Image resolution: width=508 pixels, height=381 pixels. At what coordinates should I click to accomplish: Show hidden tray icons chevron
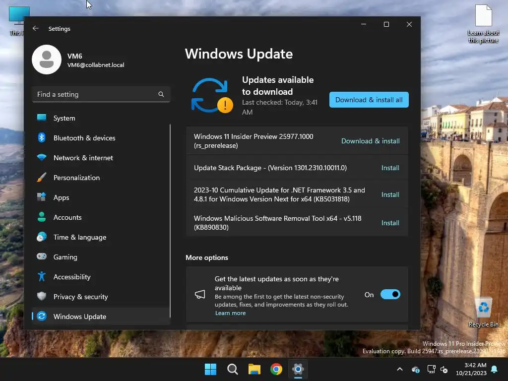(x=400, y=369)
